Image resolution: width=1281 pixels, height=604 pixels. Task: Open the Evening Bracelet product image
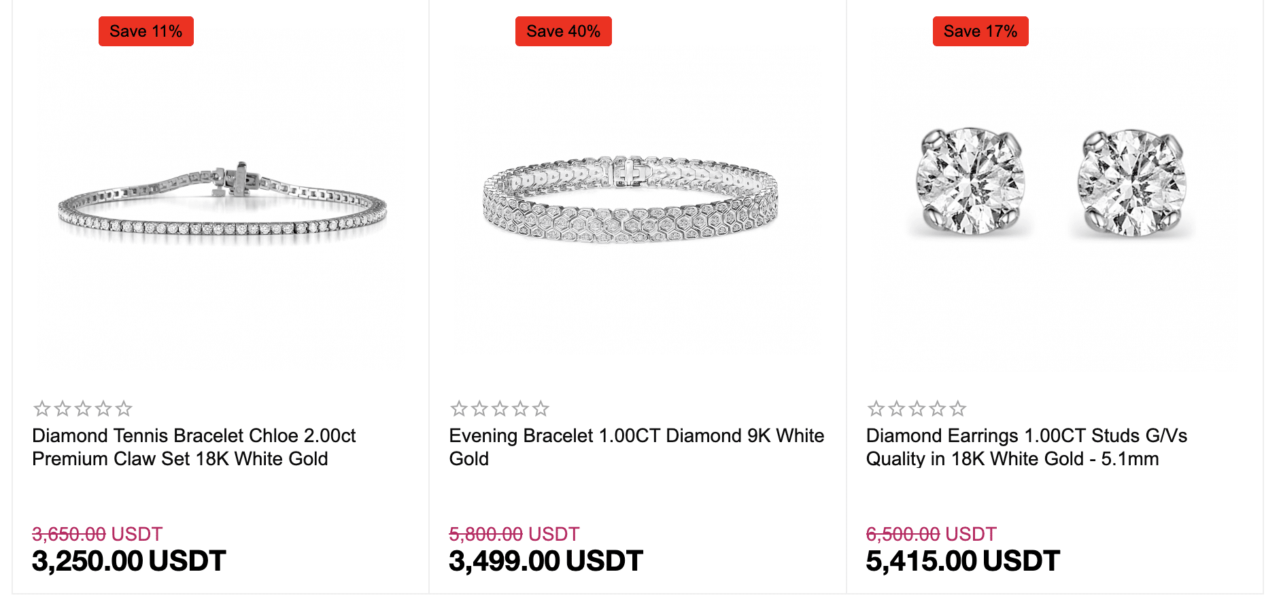pyautogui.click(x=630, y=199)
